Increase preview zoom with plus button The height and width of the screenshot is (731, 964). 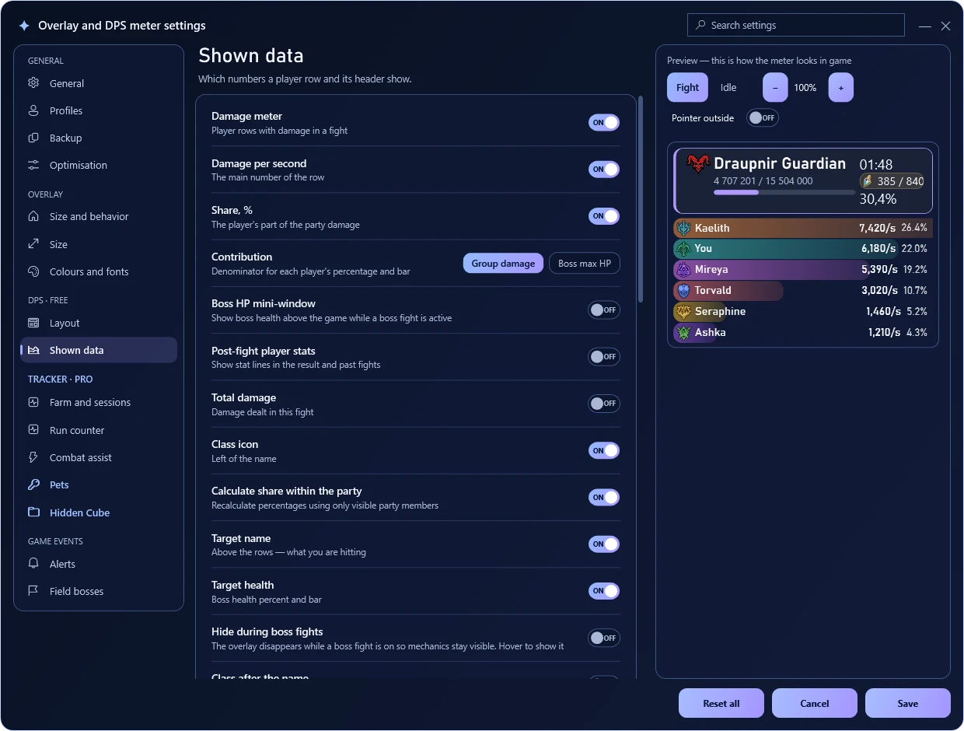pyautogui.click(x=841, y=87)
